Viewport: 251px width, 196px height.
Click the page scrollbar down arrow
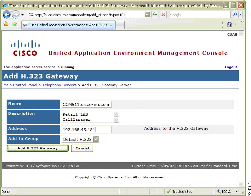pos(242,184)
